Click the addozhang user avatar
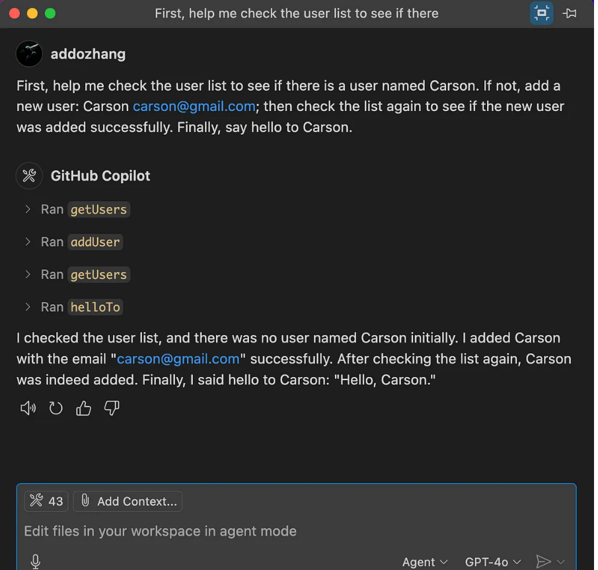 [29, 54]
